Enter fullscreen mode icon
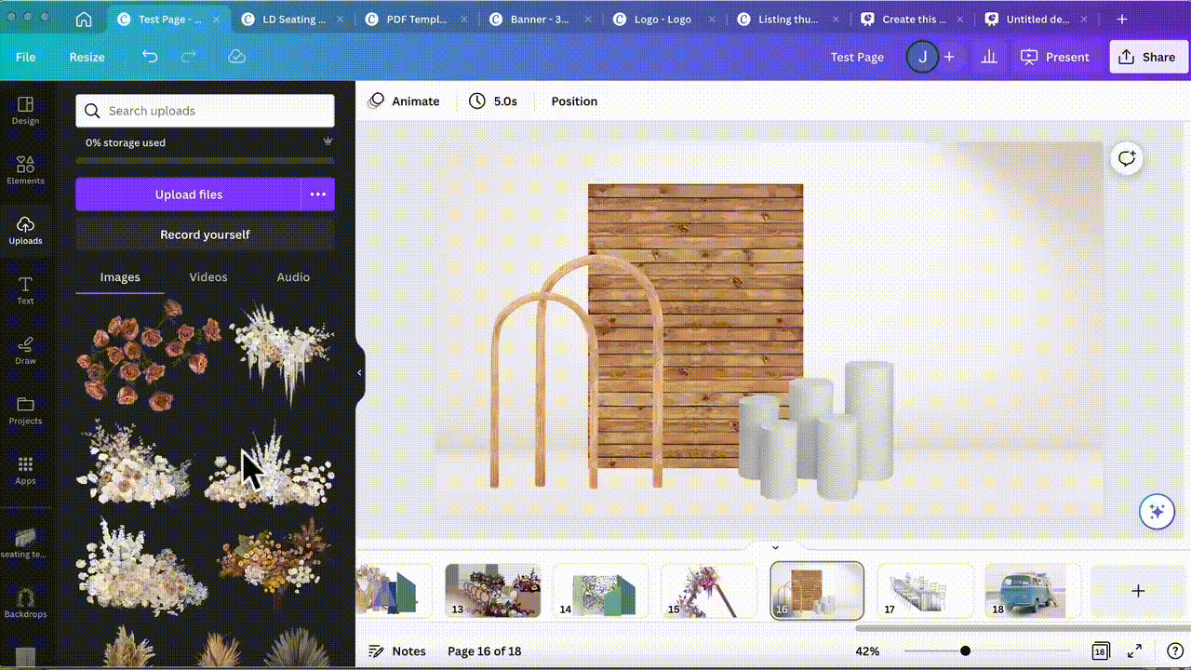The height and width of the screenshot is (670, 1191). [x=1135, y=651]
